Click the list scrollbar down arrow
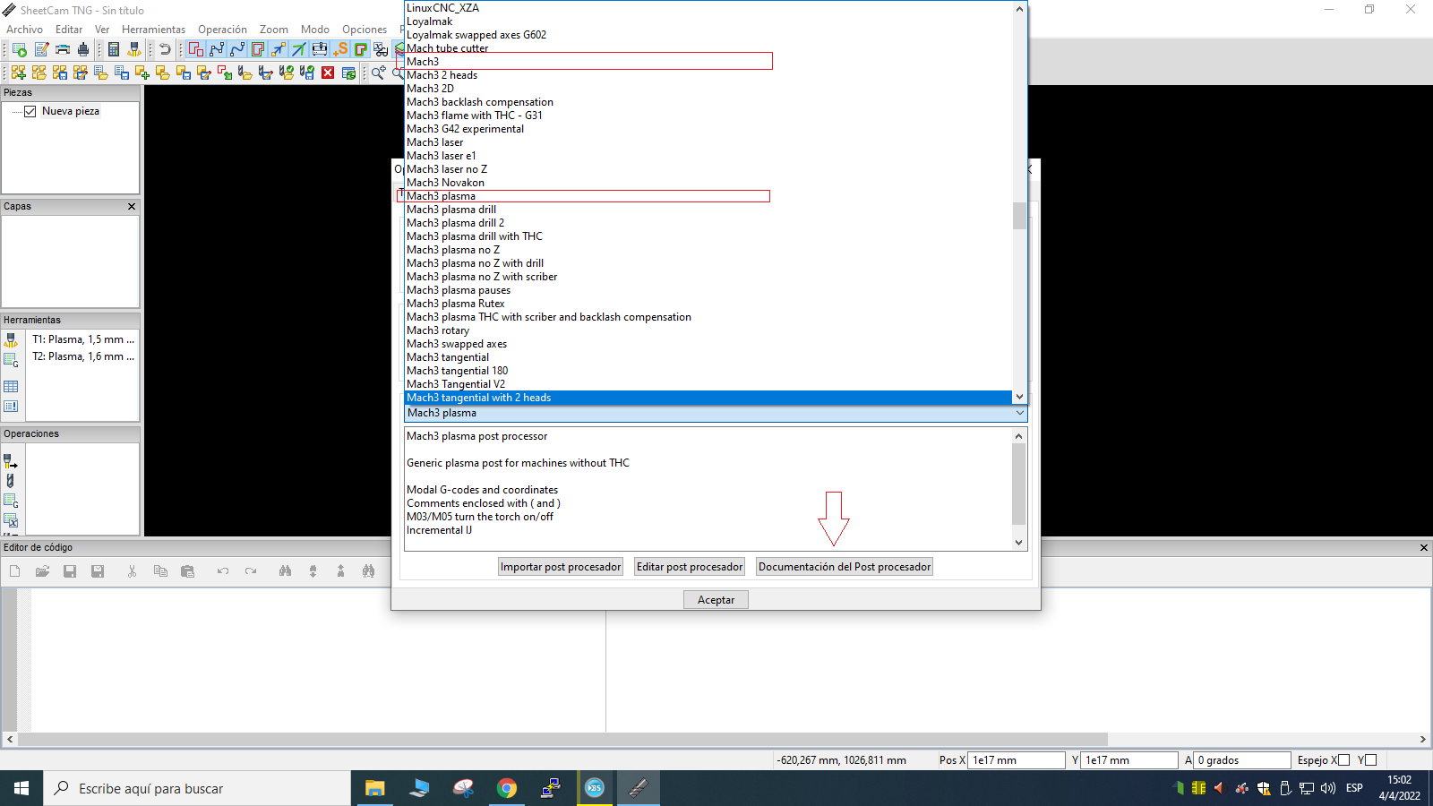Screen dimensions: 1433x806 click(1019, 397)
